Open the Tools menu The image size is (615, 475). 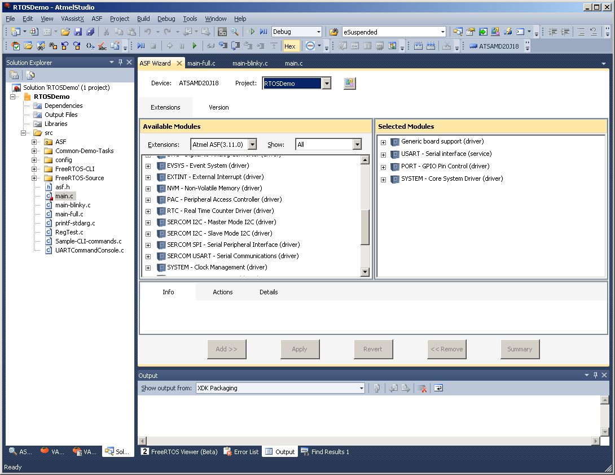(x=190, y=19)
